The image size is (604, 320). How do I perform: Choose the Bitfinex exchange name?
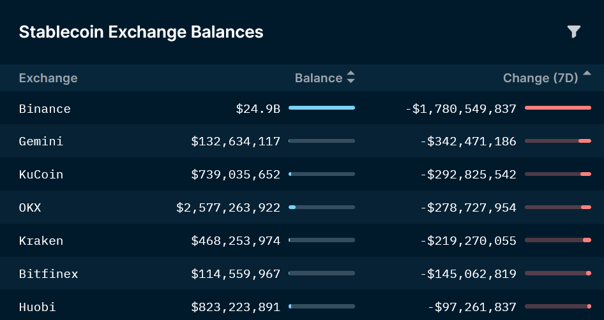[49, 274]
